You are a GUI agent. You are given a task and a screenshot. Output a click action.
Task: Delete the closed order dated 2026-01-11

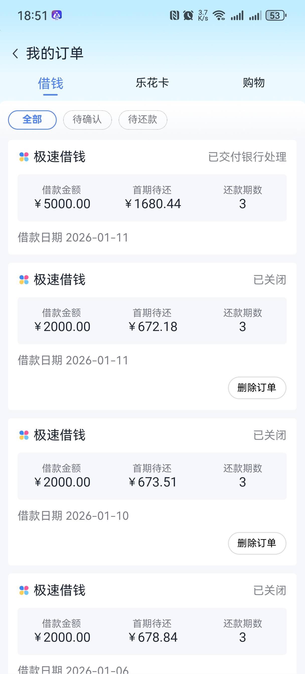pos(257,388)
